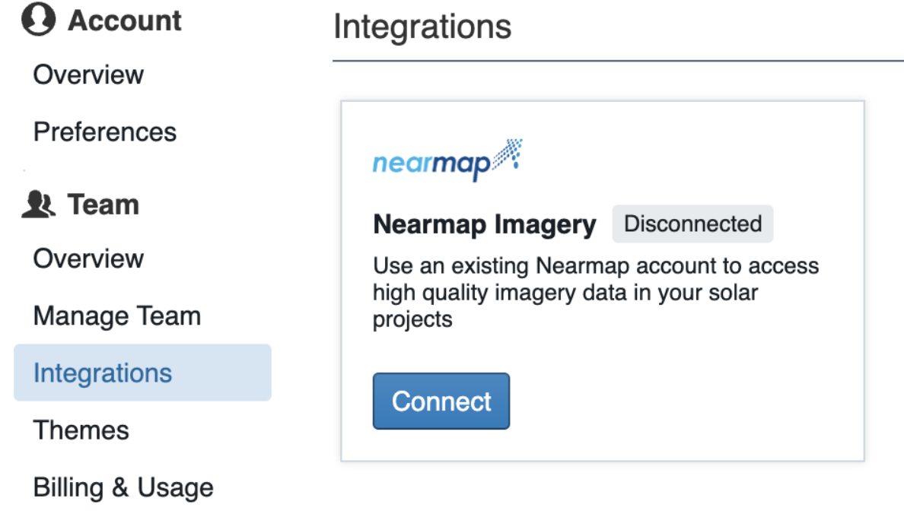This screenshot has height=514, width=904.
Task: Go to Manage Team
Action: (x=117, y=316)
